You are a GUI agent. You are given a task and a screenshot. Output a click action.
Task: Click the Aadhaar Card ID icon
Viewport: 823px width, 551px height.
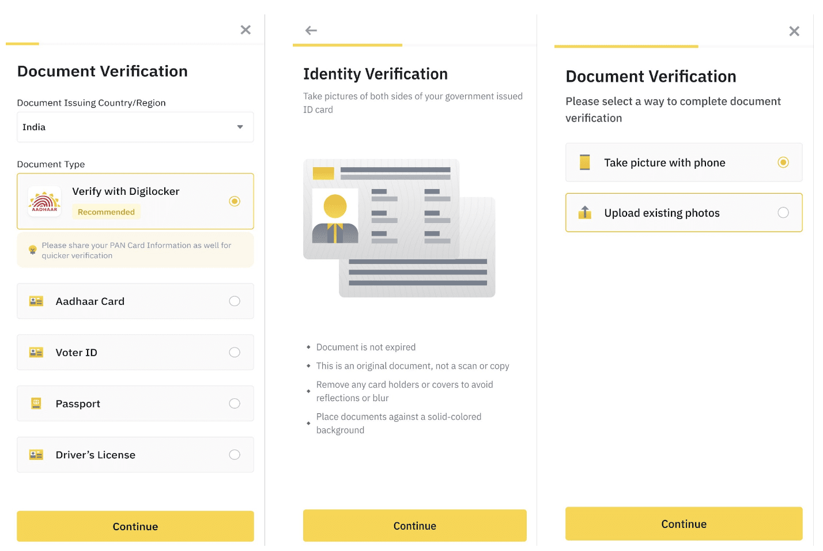(x=36, y=301)
